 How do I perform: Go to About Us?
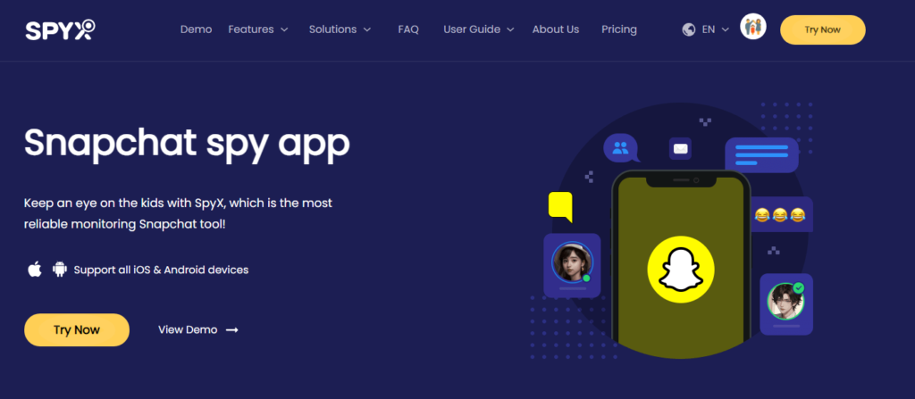(556, 29)
